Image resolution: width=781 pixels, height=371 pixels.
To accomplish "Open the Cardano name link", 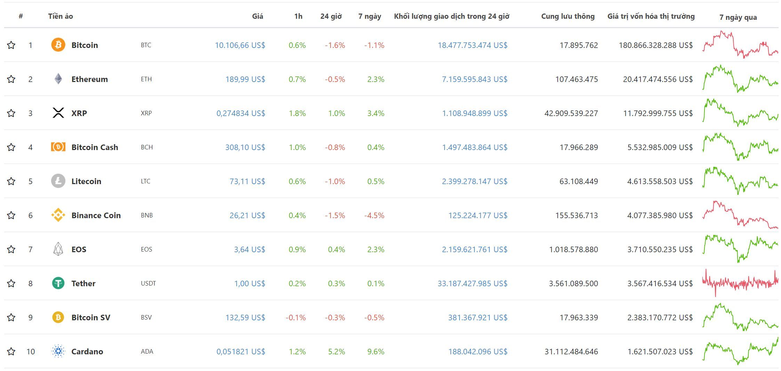I will point(87,351).
